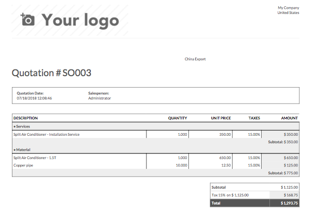Click the DESCRIPTION column header
Viewport: 313px width, 213px height.
point(25,118)
